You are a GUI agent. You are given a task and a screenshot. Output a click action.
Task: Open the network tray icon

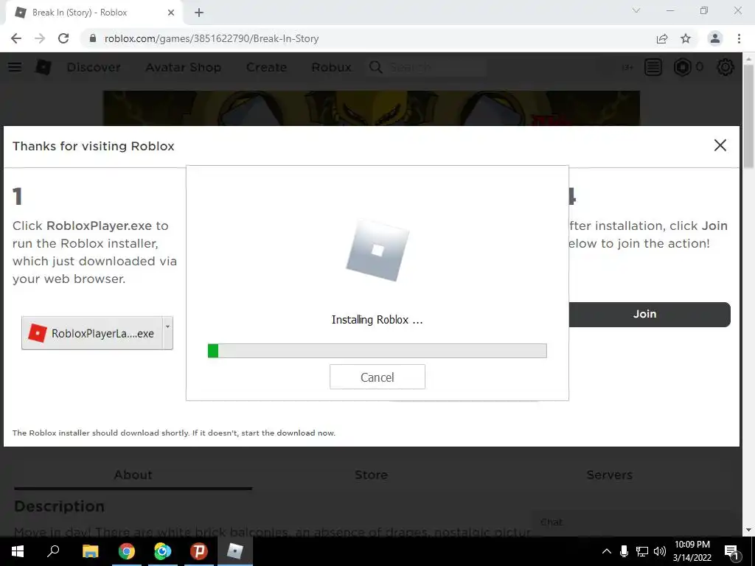pos(642,551)
